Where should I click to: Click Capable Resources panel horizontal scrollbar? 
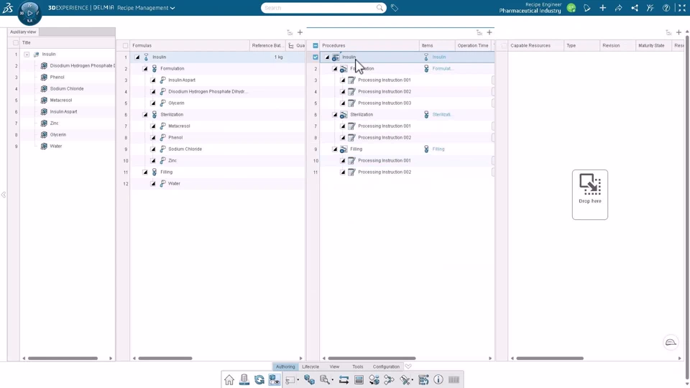[x=550, y=358]
